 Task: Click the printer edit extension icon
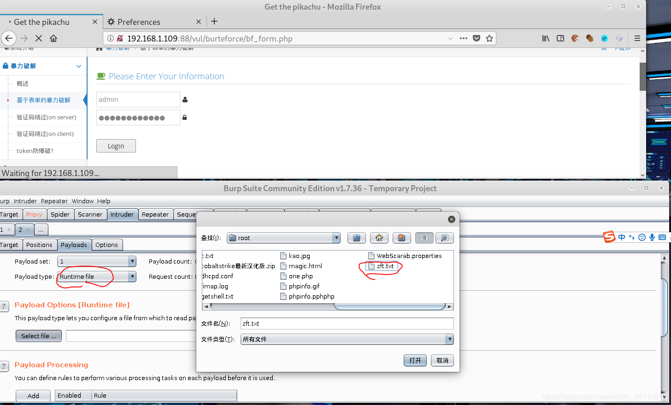pyautogui.click(x=619, y=38)
